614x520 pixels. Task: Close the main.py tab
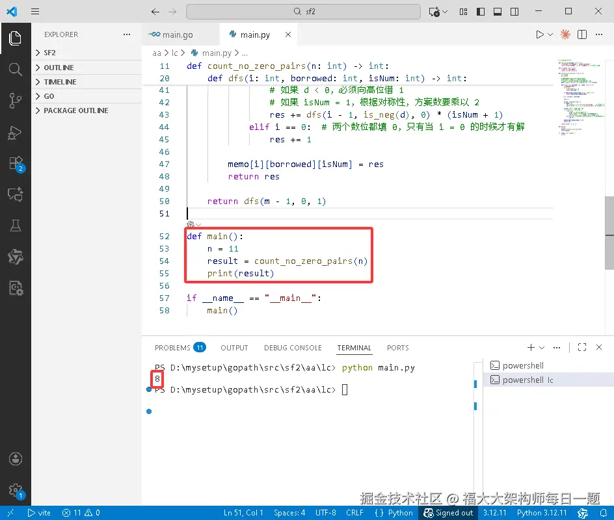[x=288, y=34]
